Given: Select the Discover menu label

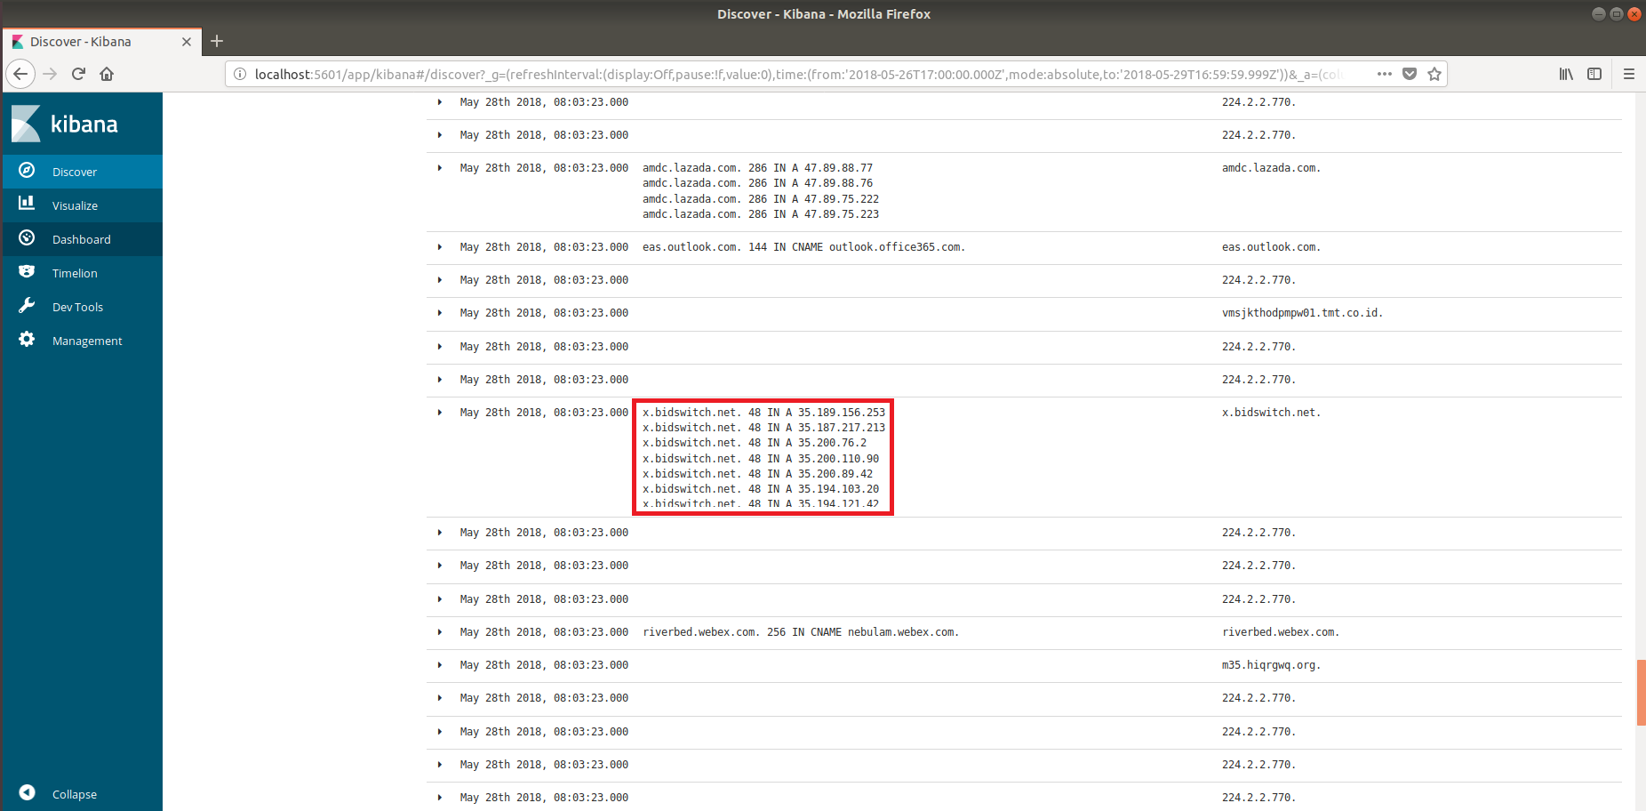Looking at the screenshot, I should pyautogui.click(x=75, y=172).
